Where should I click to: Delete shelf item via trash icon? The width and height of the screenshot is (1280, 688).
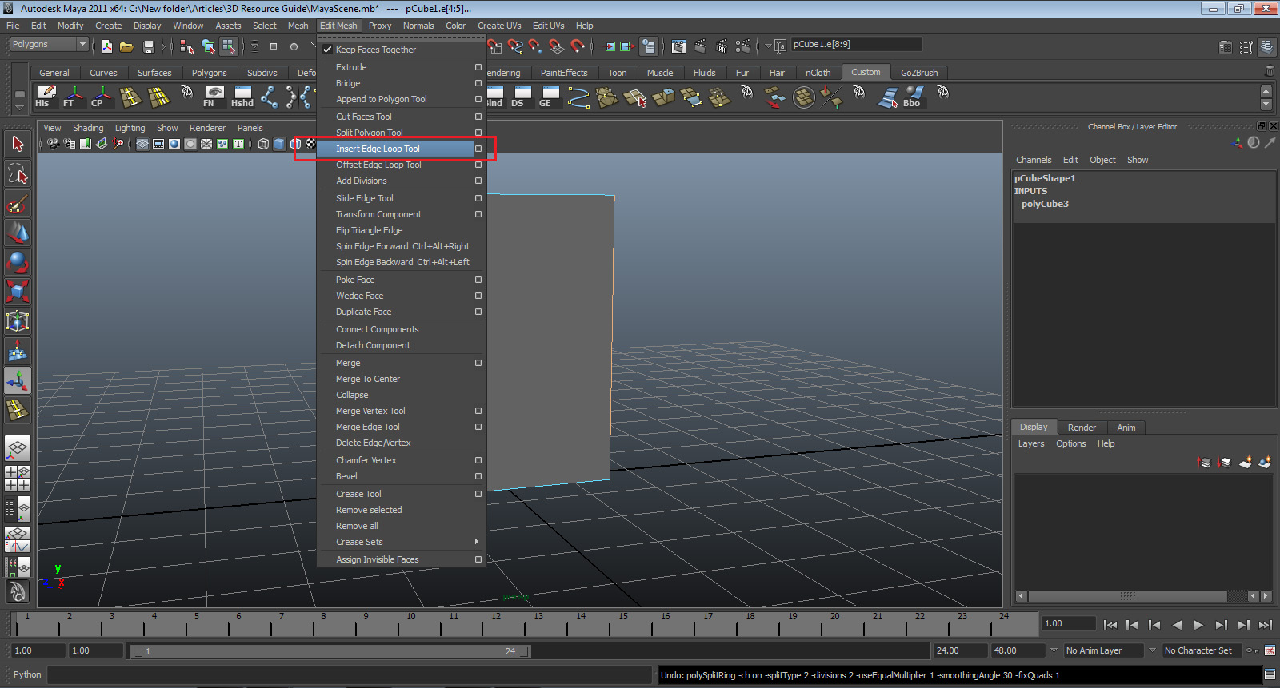tap(1269, 72)
